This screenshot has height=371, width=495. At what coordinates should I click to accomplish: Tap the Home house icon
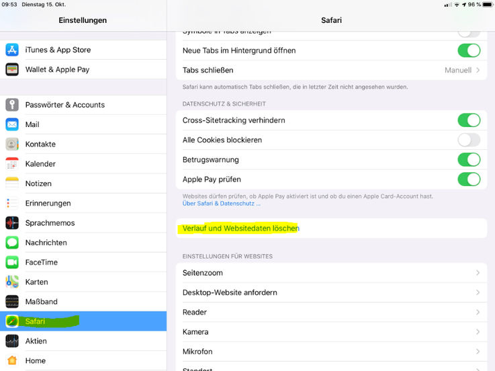(12, 360)
